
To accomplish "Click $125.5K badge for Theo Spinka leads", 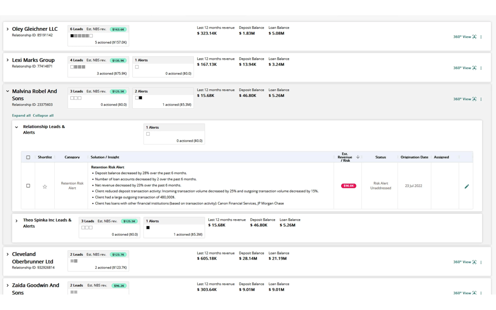I will (129, 221).
